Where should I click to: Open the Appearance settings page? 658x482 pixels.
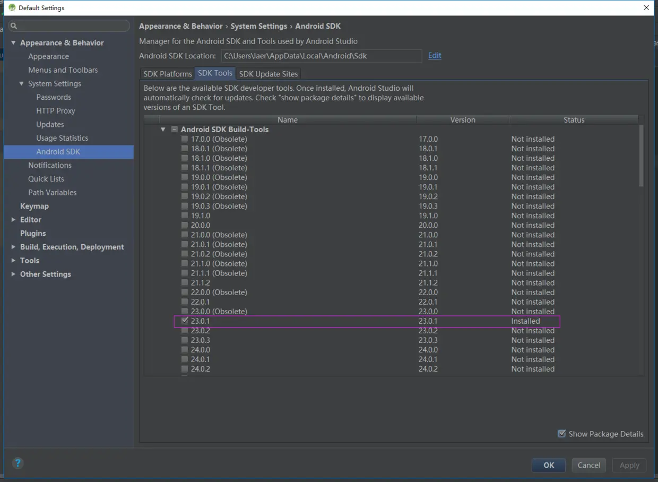pos(48,56)
